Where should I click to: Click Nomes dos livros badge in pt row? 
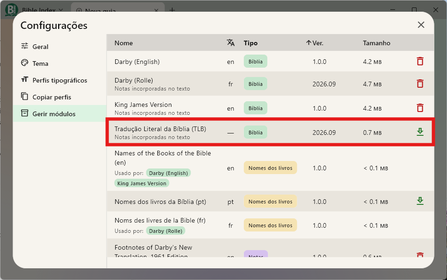tap(270, 202)
